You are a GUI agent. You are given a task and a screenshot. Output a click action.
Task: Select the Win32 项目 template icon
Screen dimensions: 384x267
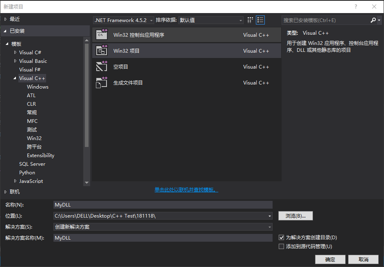point(102,51)
